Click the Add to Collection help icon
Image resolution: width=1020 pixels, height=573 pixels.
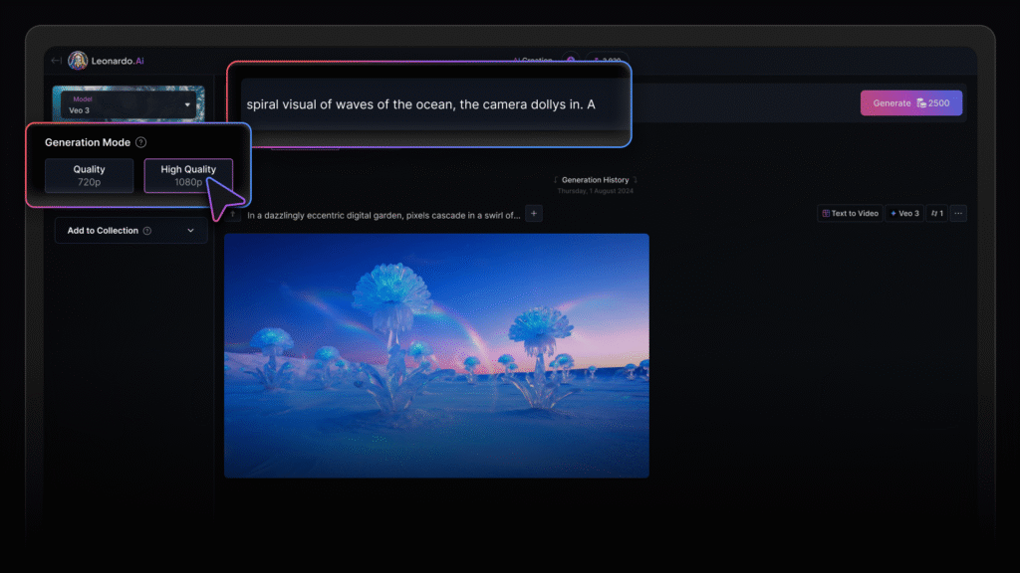[x=147, y=231]
